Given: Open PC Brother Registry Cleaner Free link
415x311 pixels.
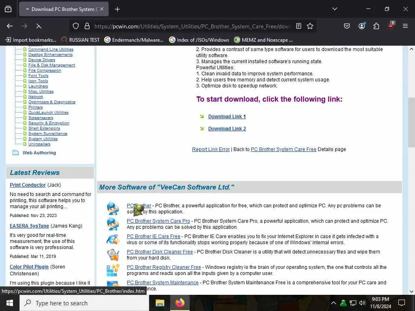Looking at the screenshot, I should click(164, 267).
